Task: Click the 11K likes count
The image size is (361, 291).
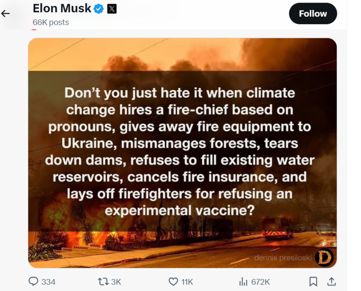Action: 187,282
